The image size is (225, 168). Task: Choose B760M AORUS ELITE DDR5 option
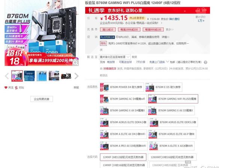pyautogui.click(x=174, y=122)
